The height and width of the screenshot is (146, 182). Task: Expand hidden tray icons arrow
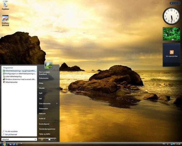(x=168, y=144)
